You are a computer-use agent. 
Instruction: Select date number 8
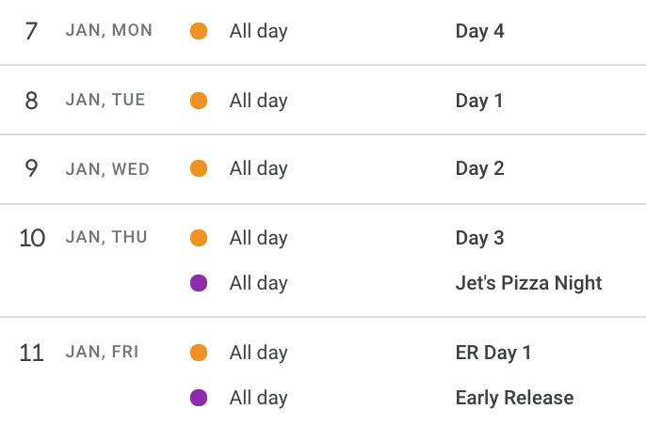[x=31, y=101]
